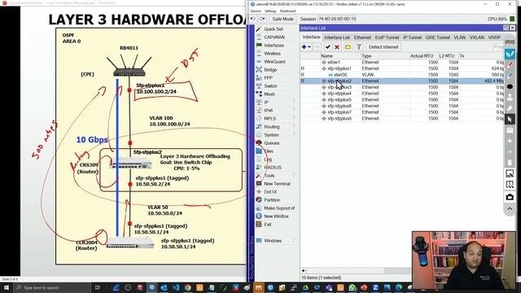Switch to the VRRP tab
The height and width of the screenshot is (293, 521).
(x=494, y=37)
